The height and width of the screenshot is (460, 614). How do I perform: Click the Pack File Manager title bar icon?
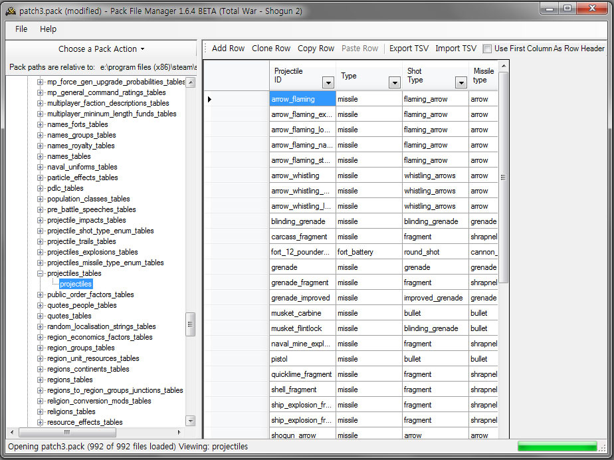(x=11, y=9)
